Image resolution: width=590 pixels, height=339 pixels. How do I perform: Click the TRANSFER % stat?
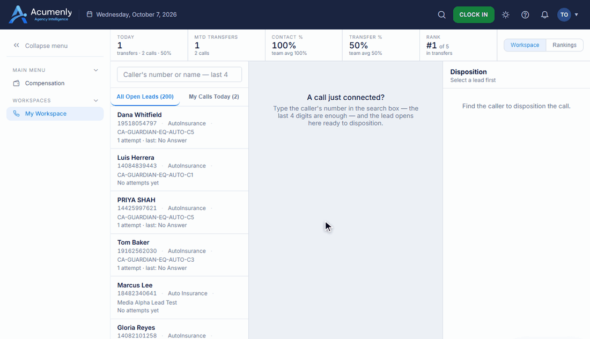[381, 45]
